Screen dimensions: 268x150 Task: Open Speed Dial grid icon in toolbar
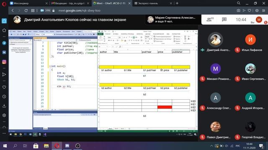pos(33,10)
